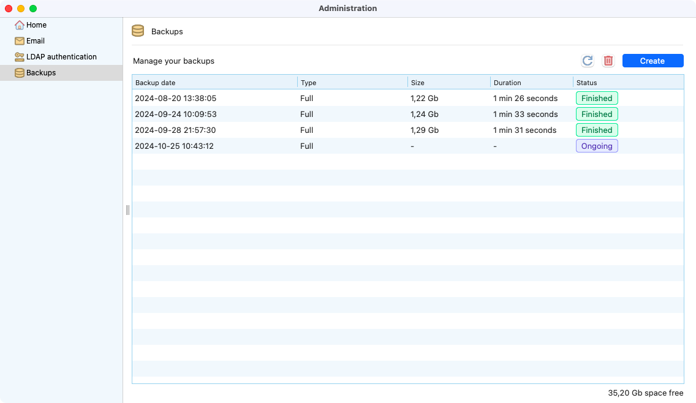Sort by Type column header
Image resolution: width=696 pixels, height=403 pixels.
352,83
